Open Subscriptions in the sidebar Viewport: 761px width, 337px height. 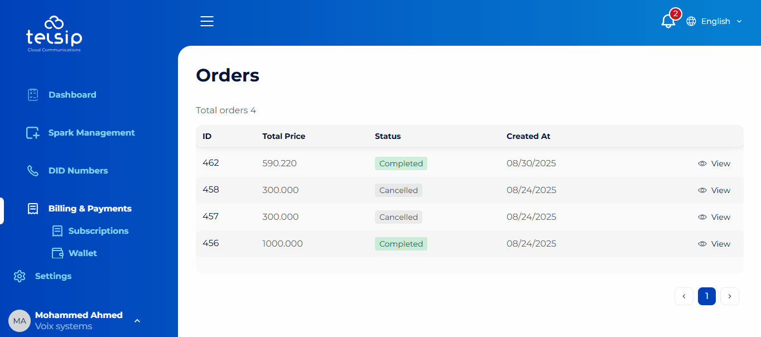(98, 231)
